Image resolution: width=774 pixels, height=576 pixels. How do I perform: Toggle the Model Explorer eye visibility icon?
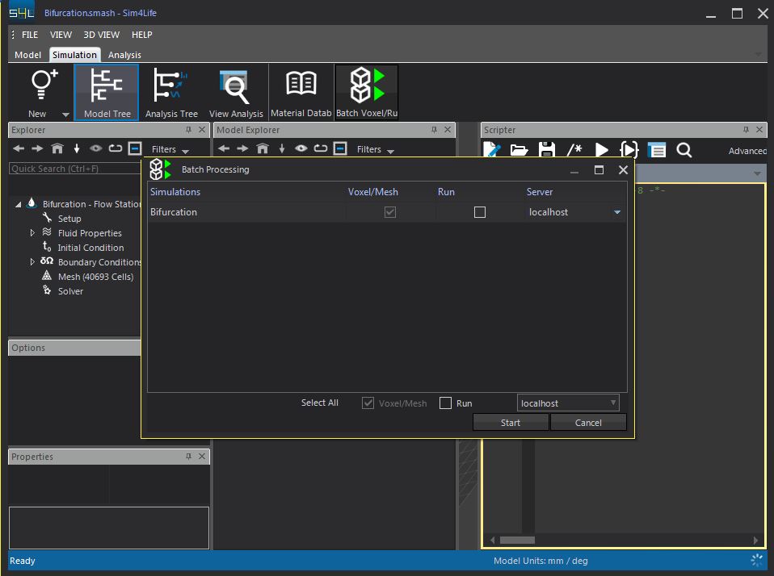tap(301, 148)
